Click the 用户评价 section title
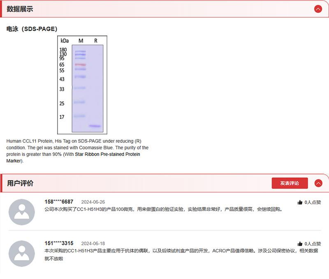Viewport: 329px width, 279px height. (20, 183)
